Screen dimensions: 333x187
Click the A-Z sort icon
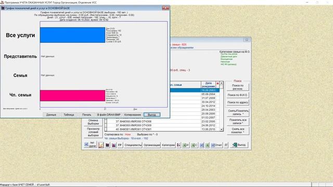coord(178,145)
